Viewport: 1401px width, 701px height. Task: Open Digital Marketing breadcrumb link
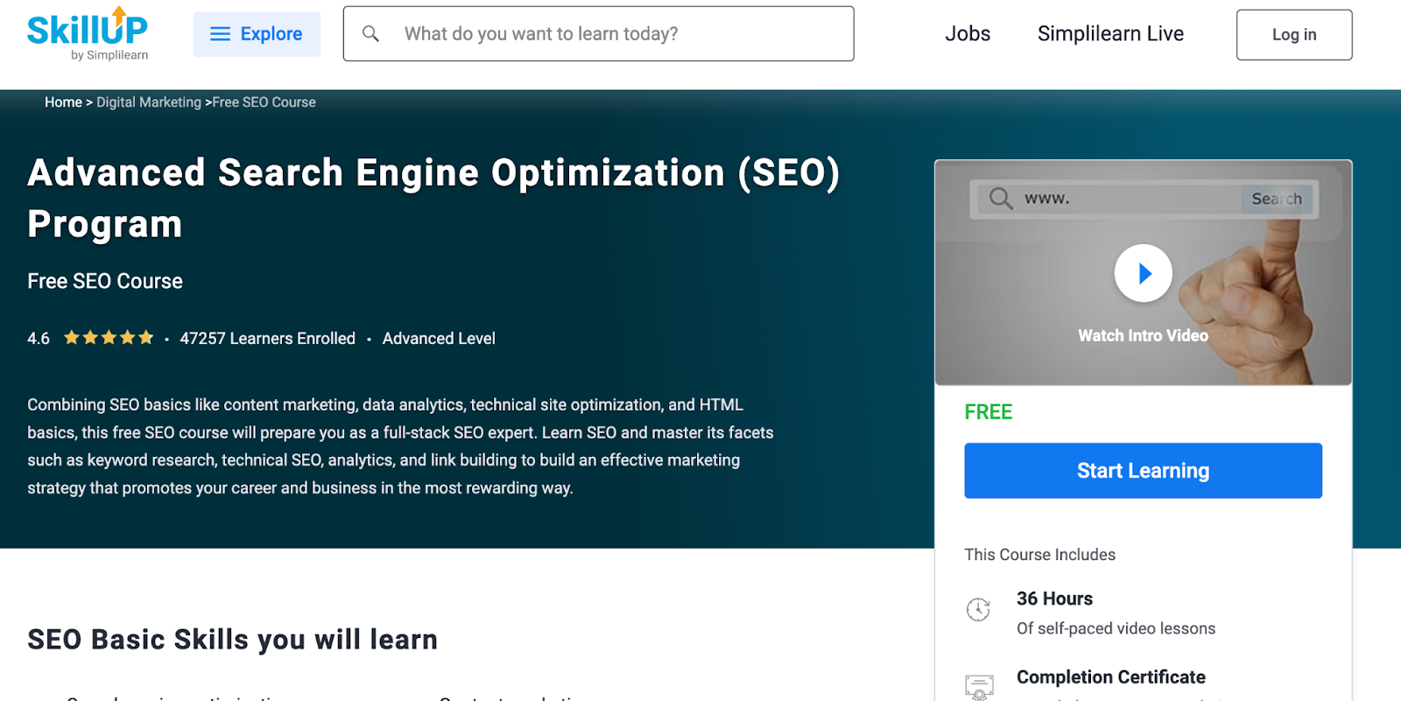tap(149, 102)
